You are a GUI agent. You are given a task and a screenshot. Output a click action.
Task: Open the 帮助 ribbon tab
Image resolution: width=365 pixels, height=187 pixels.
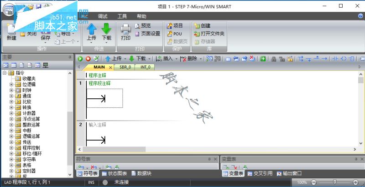click(141, 16)
